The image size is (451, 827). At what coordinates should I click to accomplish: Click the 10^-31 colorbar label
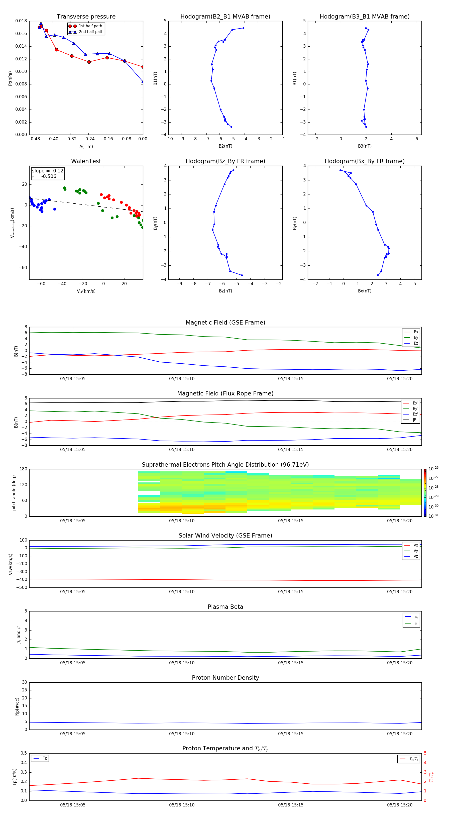point(433,516)
